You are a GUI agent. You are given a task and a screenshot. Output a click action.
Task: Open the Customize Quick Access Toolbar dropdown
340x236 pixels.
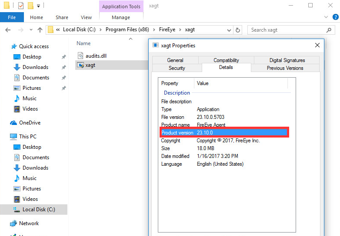(39, 6)
